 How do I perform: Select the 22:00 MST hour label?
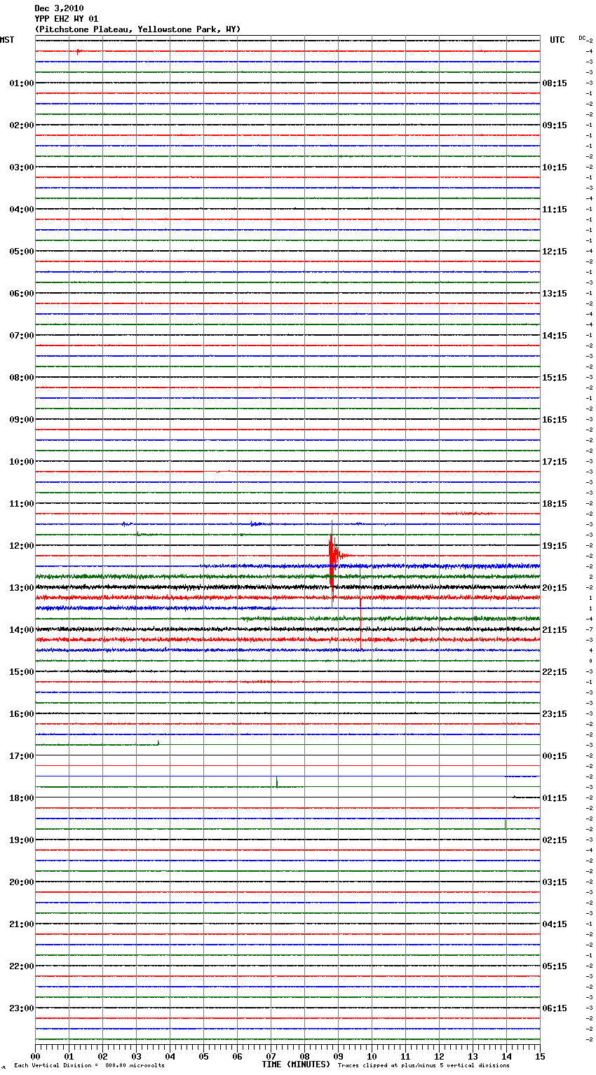coord(22,966)
